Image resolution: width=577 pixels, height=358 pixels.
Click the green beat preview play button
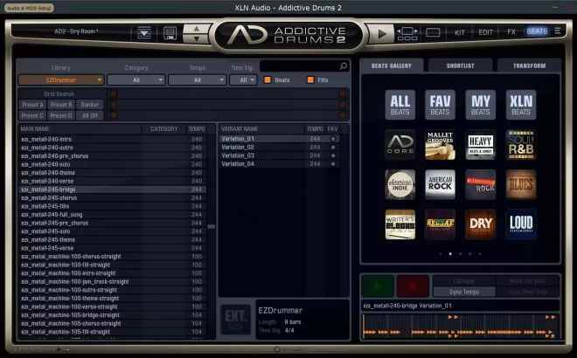point(378,286)
